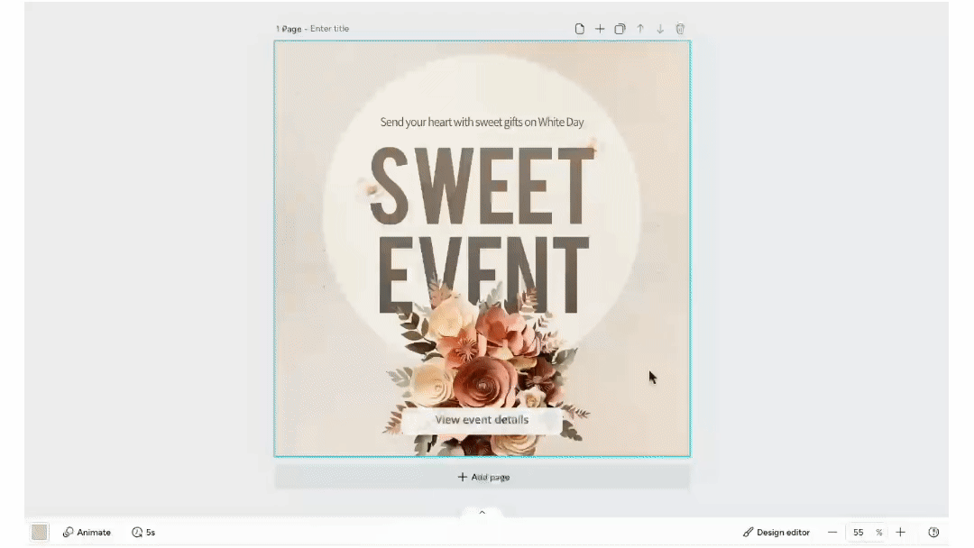Open the Design editor mode menu

pyautogui.click(x=776, y=533)
